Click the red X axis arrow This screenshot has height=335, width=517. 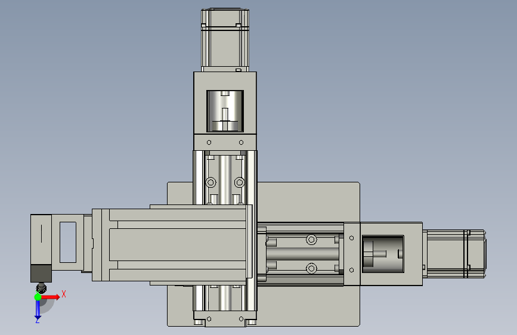(x=51, y=297)
